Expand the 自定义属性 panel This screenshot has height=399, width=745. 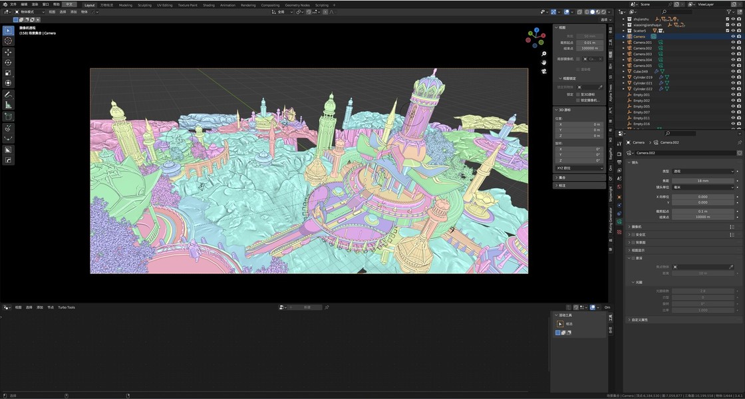point(639,320)
